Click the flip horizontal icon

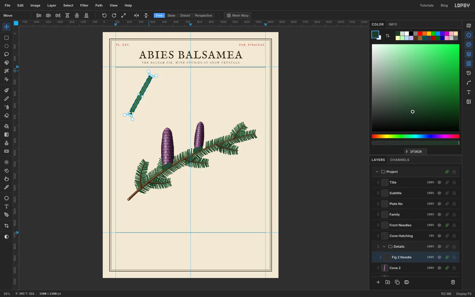tap(137, 15)
